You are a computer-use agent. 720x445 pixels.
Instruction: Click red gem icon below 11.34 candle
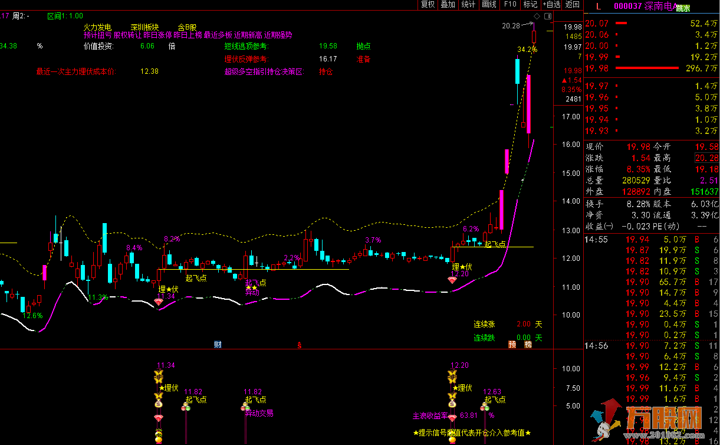click(159, 302)
